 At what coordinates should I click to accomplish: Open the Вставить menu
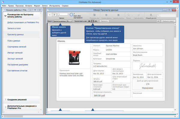tap(29, 6)
